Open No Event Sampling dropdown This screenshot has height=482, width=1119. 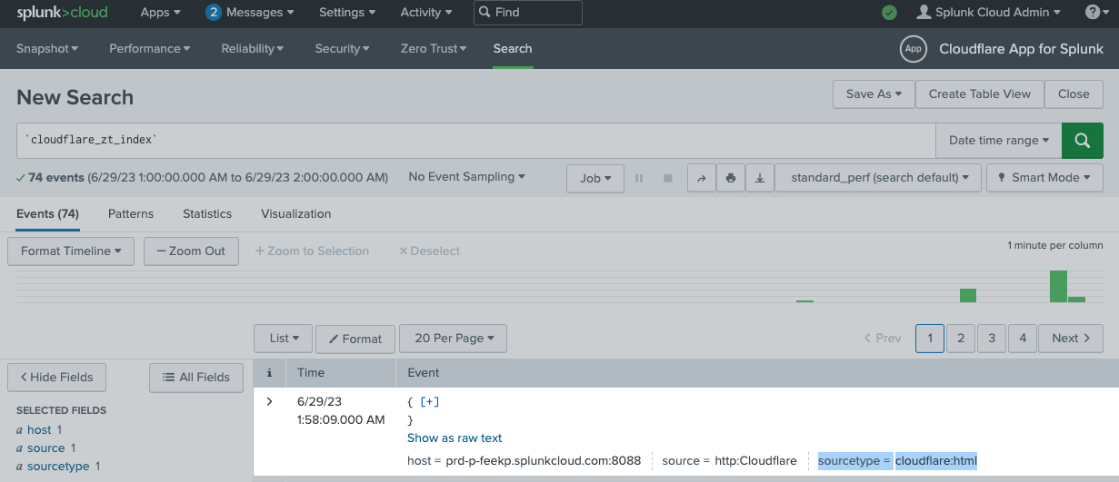(466, 177)
